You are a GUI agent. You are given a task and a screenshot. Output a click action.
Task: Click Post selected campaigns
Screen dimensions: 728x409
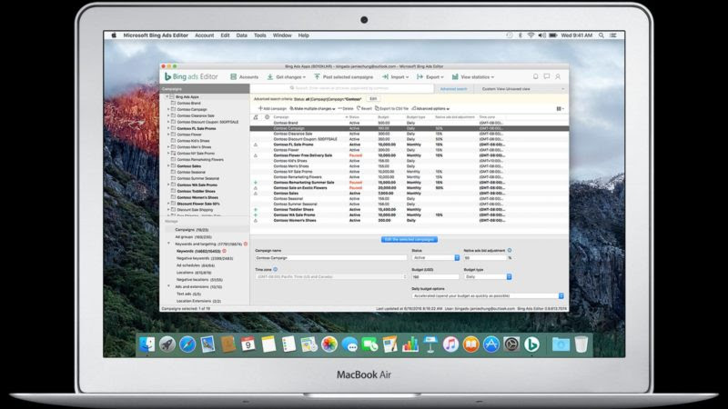point(344,77)
